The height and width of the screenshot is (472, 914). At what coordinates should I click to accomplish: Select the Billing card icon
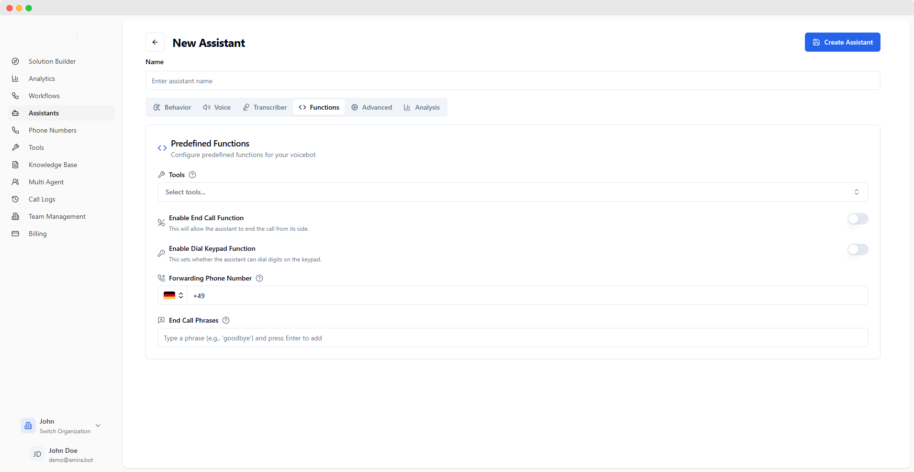[x=16, y=234]
